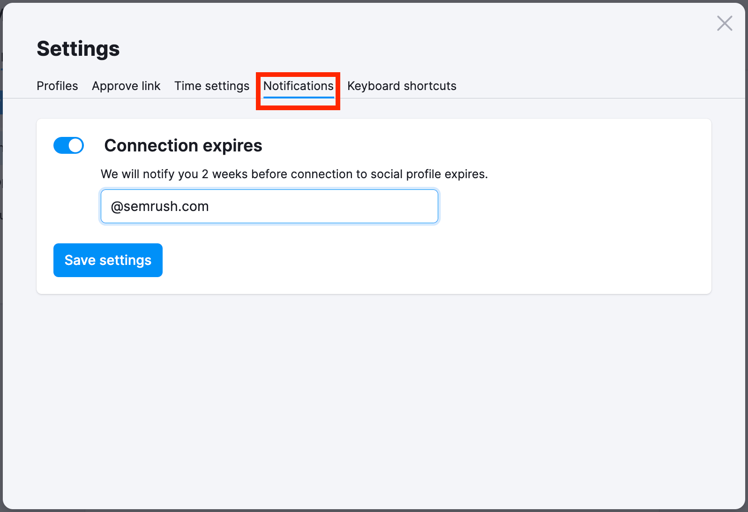Close the Settings dialog with the X icon
748x512 pixels.
pos(725,23)
